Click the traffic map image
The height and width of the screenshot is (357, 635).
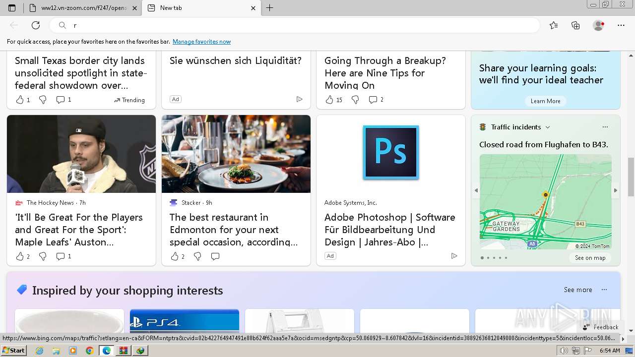tap(546, 202)
